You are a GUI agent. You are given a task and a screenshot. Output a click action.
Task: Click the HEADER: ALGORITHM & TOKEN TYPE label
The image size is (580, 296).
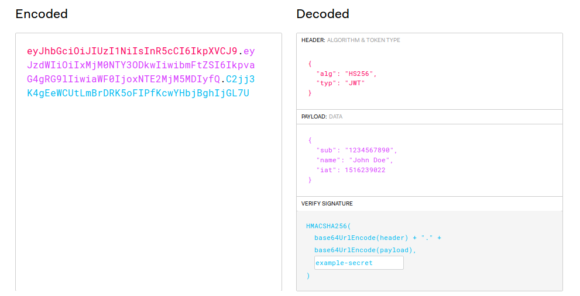pos(351,40)
